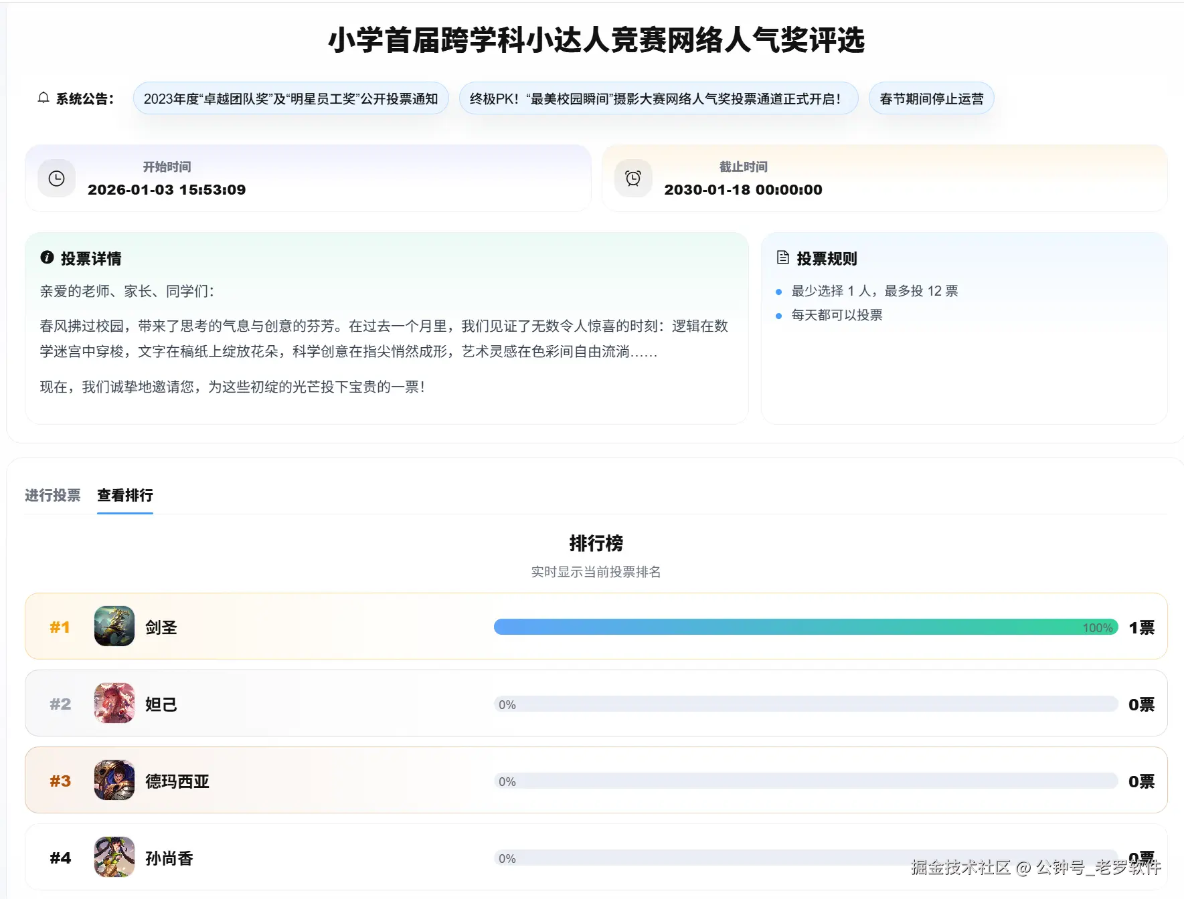Click the start time 2026-01-03 15:53:09
The width and height of the screenshot is (1184, 899).
pyautogui.click(x=167, y=190)
